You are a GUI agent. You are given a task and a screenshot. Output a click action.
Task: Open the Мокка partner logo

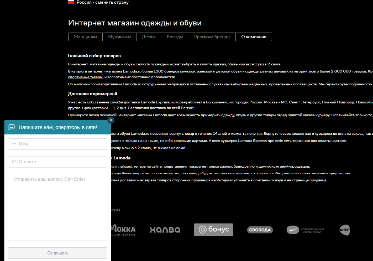(123, 230)
